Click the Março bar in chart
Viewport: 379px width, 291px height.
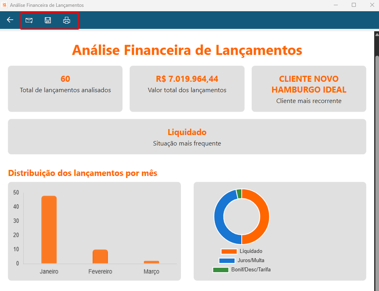pos(152,262)
